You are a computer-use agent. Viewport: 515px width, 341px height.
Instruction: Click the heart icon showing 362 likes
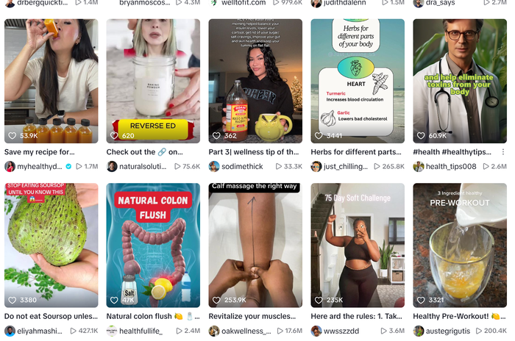216,135
